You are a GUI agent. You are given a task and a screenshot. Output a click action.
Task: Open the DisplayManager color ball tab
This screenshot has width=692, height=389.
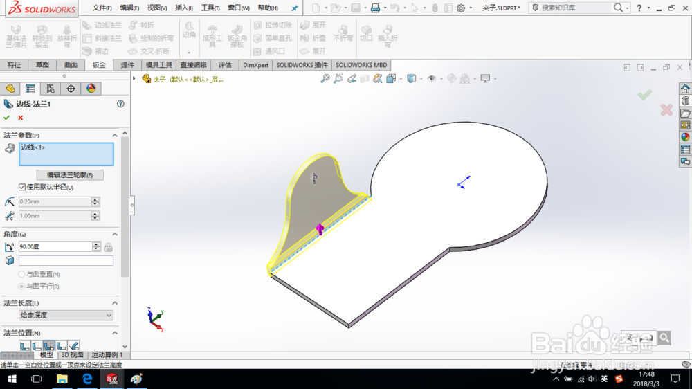[91, 89]
